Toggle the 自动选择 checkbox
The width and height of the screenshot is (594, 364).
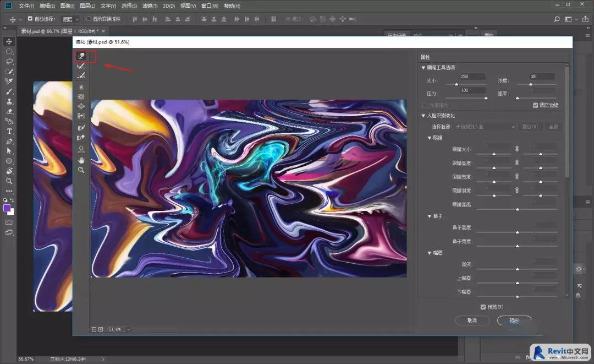coord(30,19)
